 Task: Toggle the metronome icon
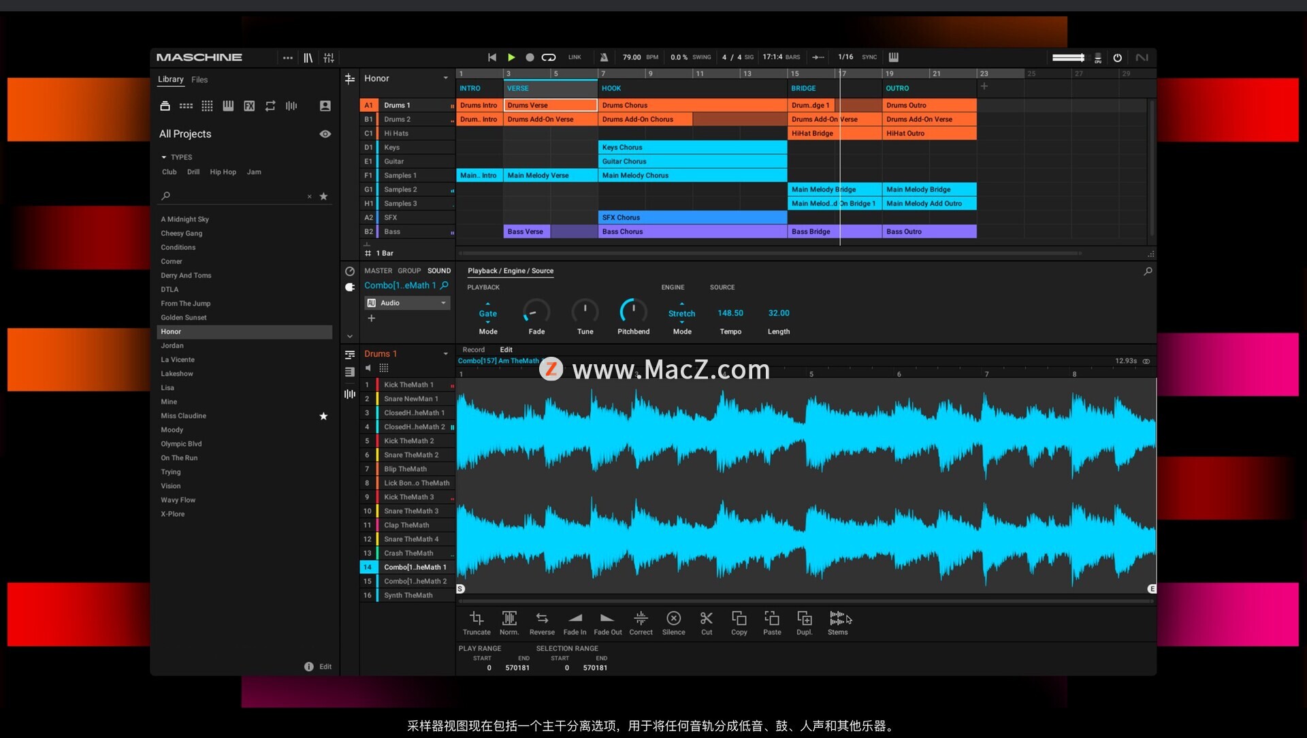click(x=604, y=57)
